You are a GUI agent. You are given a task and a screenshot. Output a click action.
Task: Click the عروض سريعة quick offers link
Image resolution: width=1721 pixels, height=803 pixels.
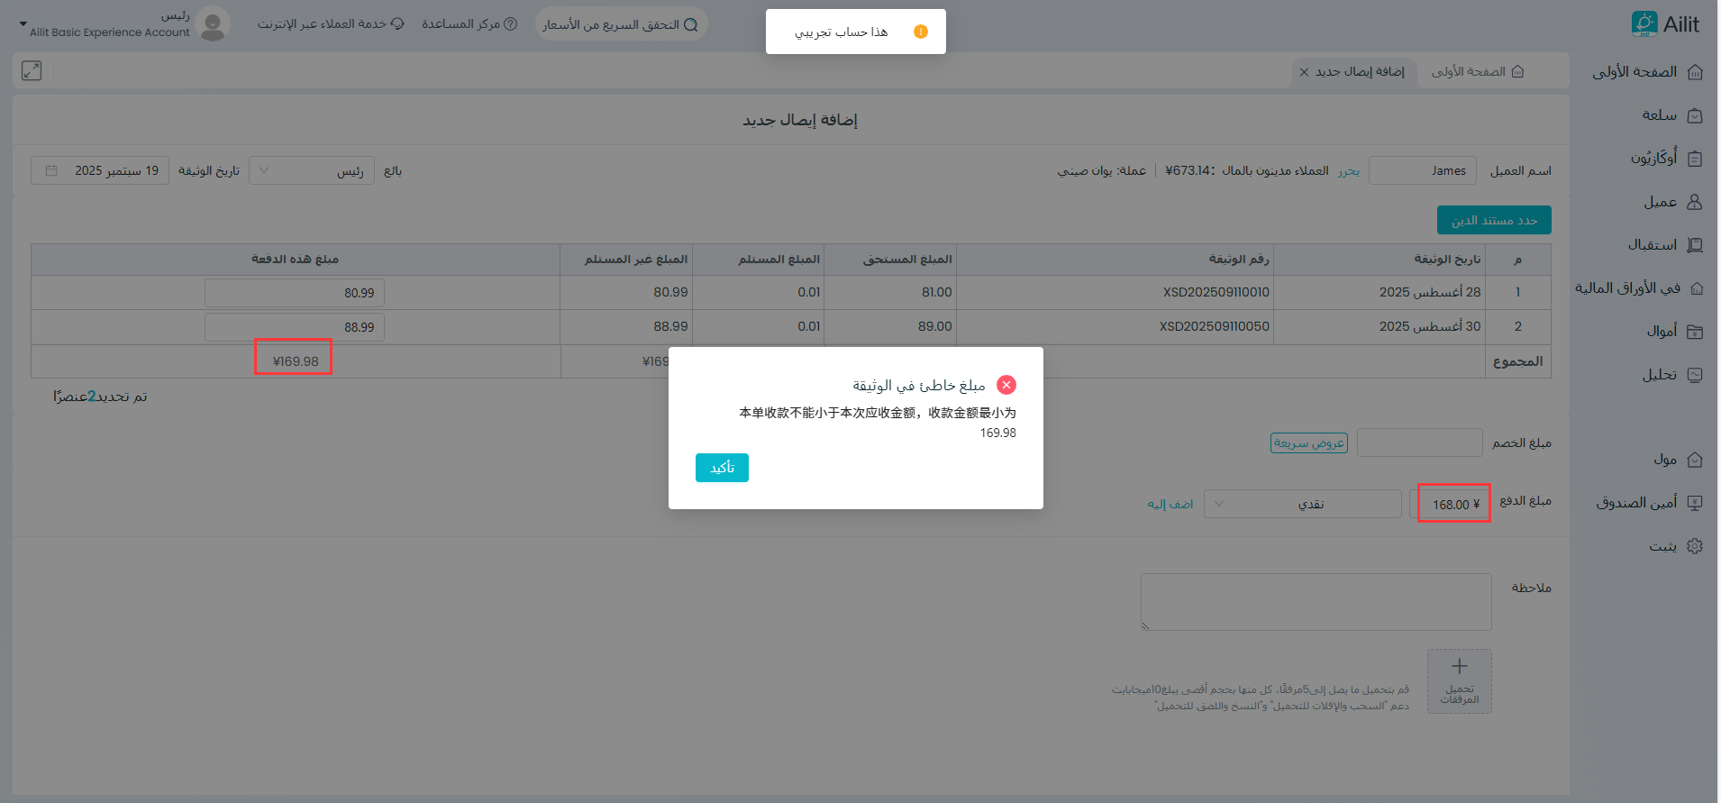(1308, 443)
